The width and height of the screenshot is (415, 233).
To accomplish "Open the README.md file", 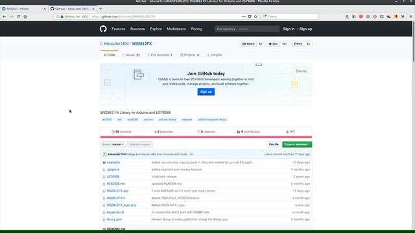I will coord(115,184).
